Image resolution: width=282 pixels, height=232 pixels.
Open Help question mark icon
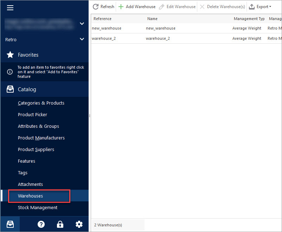[x=41, y=224]
